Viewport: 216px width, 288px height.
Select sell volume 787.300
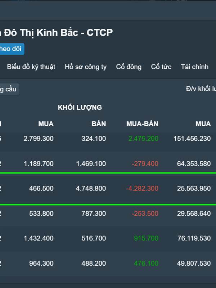[x=94, y=213]
